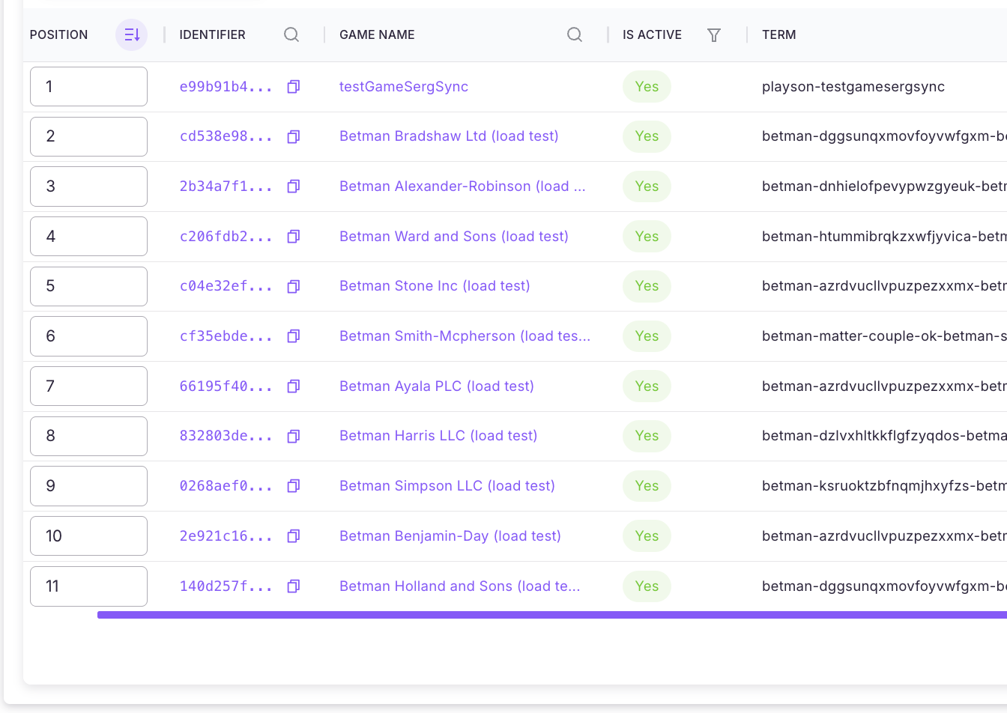Click the Is Active column header label
The image size is (1007, 713).
pyautogui.click(x=652, y=34)
